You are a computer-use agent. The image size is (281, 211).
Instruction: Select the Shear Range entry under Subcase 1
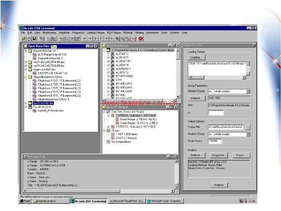[x=138, y=123]
